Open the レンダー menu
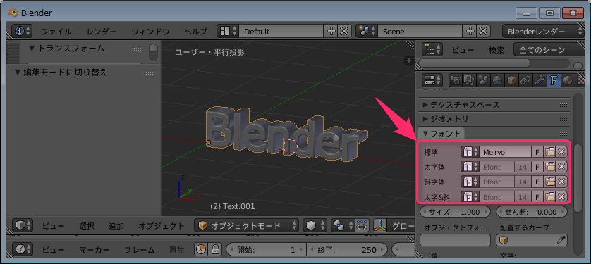 click(102, 32)
